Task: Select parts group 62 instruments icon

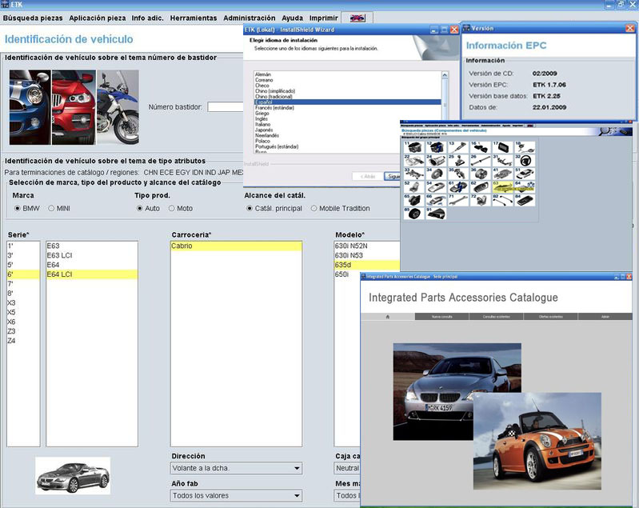Action: [480, 187]
